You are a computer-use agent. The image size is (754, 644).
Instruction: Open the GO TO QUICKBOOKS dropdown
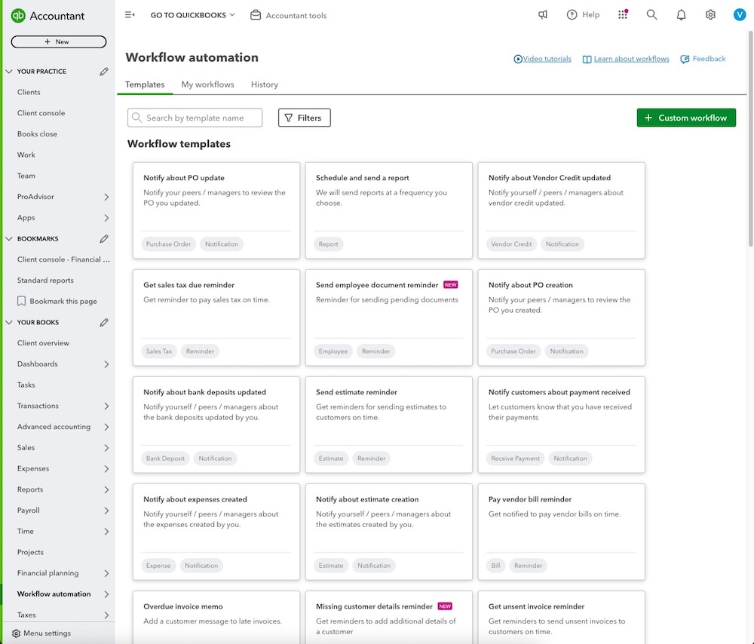pyautogui.click(x=192, y=14)
